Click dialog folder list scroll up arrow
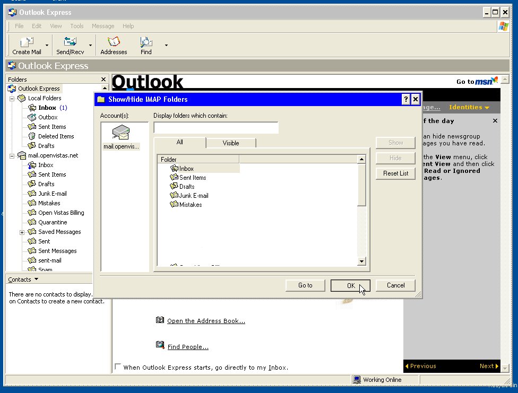The width and height of the screenshot is (518, 393). pyautogui.click(x=361, y=159)
